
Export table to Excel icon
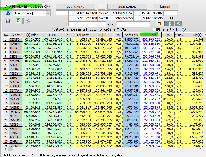[18, 21]
